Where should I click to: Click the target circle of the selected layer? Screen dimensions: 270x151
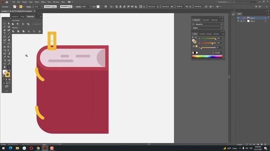click(265, 18)
